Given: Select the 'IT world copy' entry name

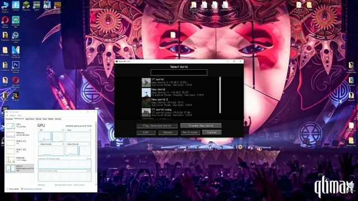Looking at the screenshot, I should (162, 109).
